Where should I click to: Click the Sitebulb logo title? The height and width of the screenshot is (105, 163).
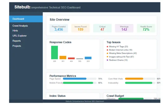(x=22, y=7)
